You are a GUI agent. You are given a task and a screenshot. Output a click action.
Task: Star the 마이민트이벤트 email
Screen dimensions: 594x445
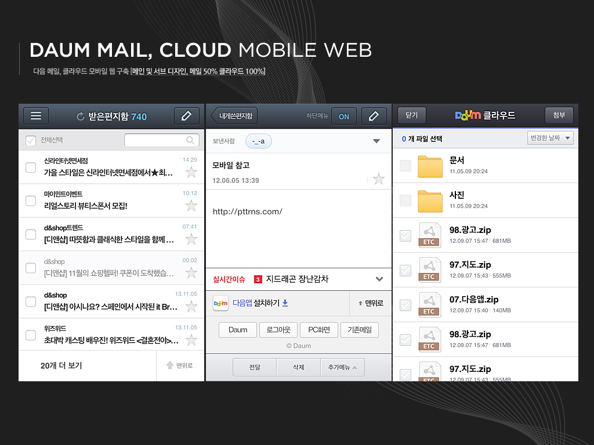pos(191,206)
